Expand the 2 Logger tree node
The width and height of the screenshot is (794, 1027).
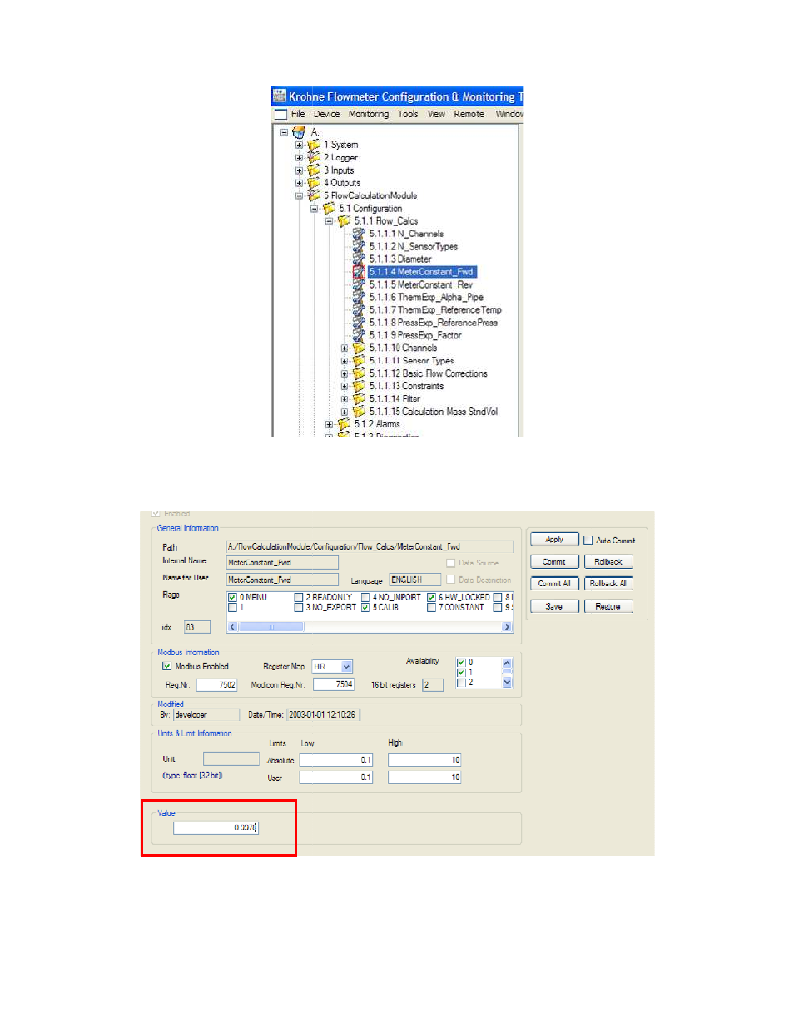(299, 157)
